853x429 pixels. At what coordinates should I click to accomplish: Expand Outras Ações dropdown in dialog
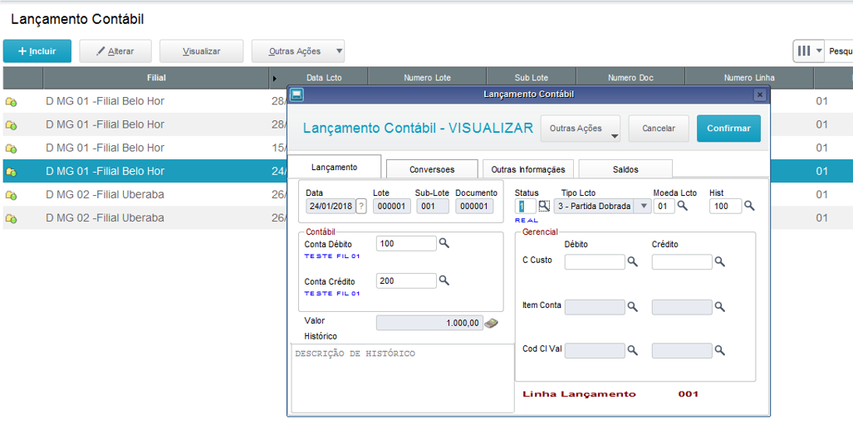(614, 136)
